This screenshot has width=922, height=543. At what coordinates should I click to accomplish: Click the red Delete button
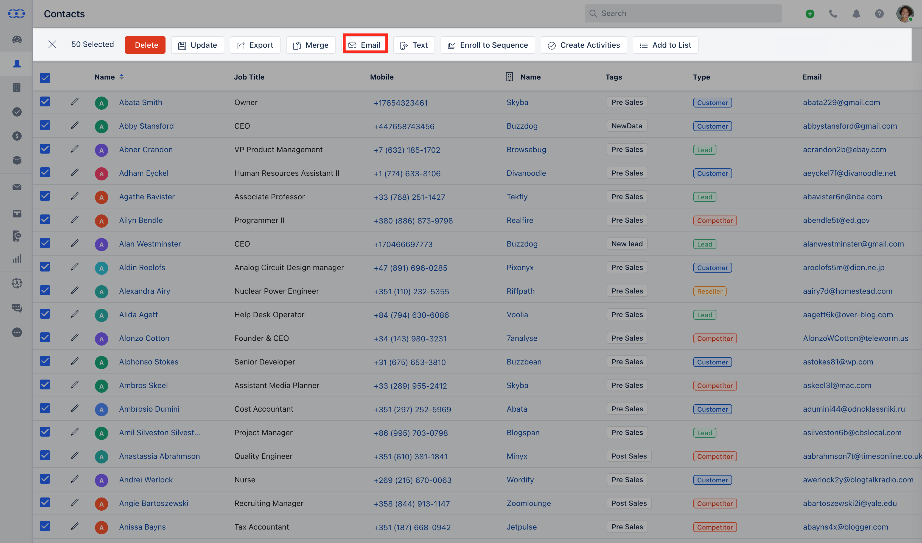(x=145, y=45)
